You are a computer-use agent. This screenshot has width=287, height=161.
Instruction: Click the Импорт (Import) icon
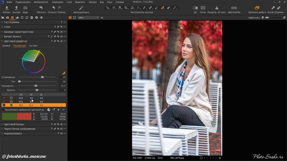point(7,8)
